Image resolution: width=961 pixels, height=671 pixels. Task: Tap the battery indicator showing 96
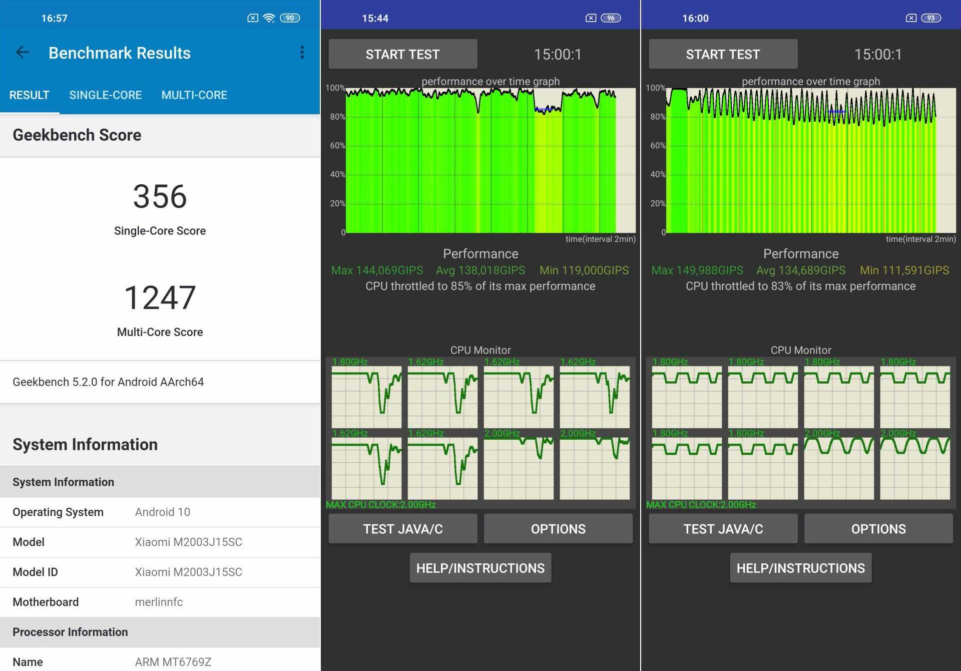pyautogui.click(x=611, y=18)
